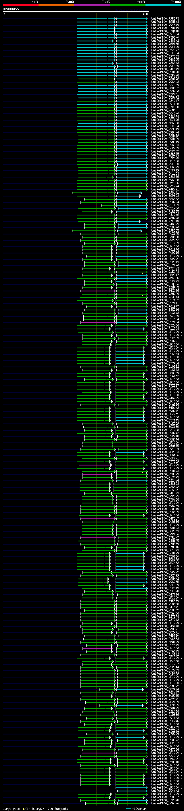The width and height of the screenshot is (184, 811).
Task: Click the red 20% identity legend segment
Action: (20, 5)
